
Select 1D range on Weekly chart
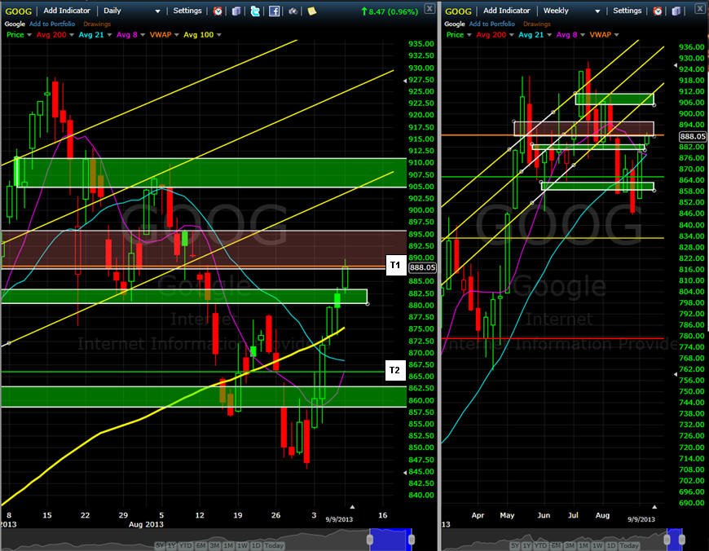pos(611,545)
